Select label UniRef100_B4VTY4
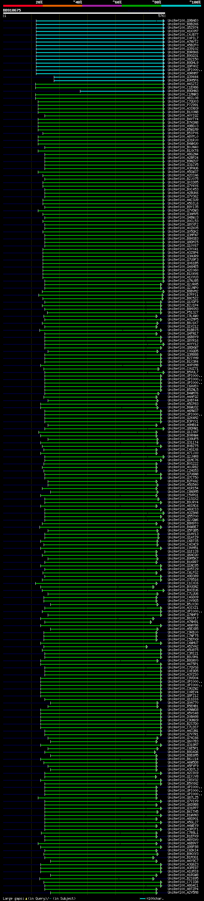 click(x=183, y=119)
